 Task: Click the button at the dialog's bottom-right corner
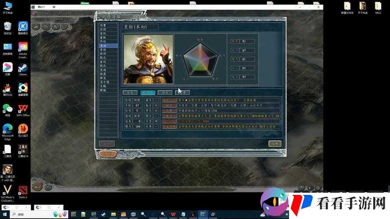click(x=275, y=144)
